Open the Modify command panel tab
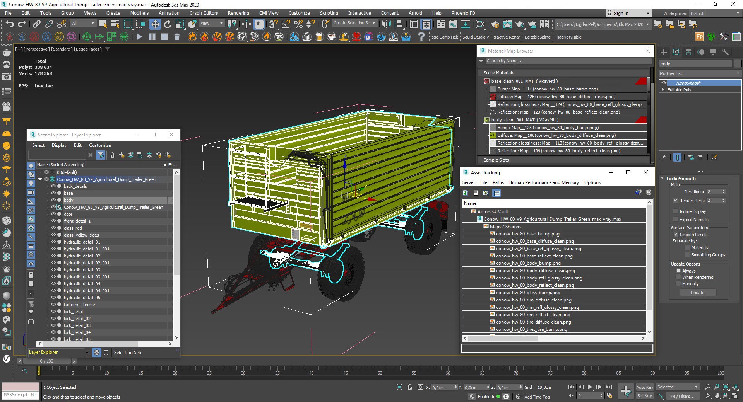The image size is (743, 402). click(676, 52)
